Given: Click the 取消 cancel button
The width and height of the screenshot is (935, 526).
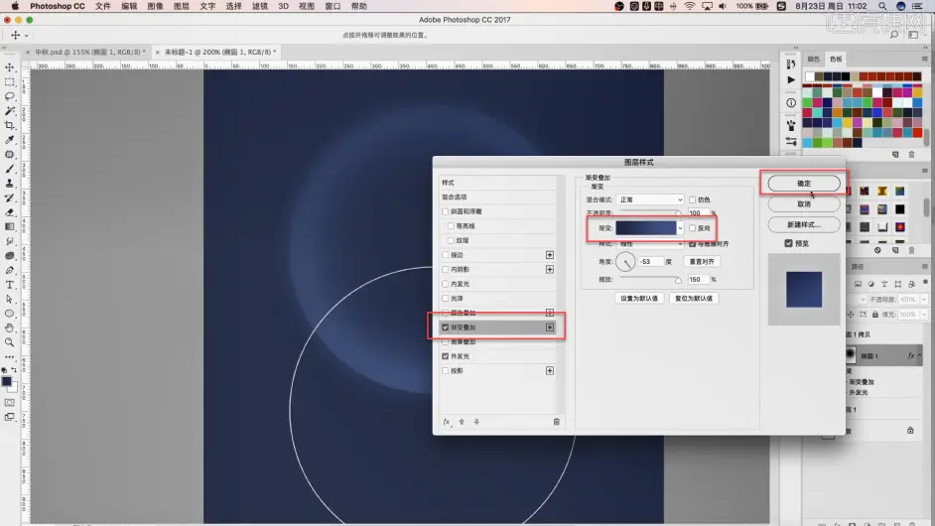Looking at the screenshot, I should pyautogui.click(x=804, y=204).
